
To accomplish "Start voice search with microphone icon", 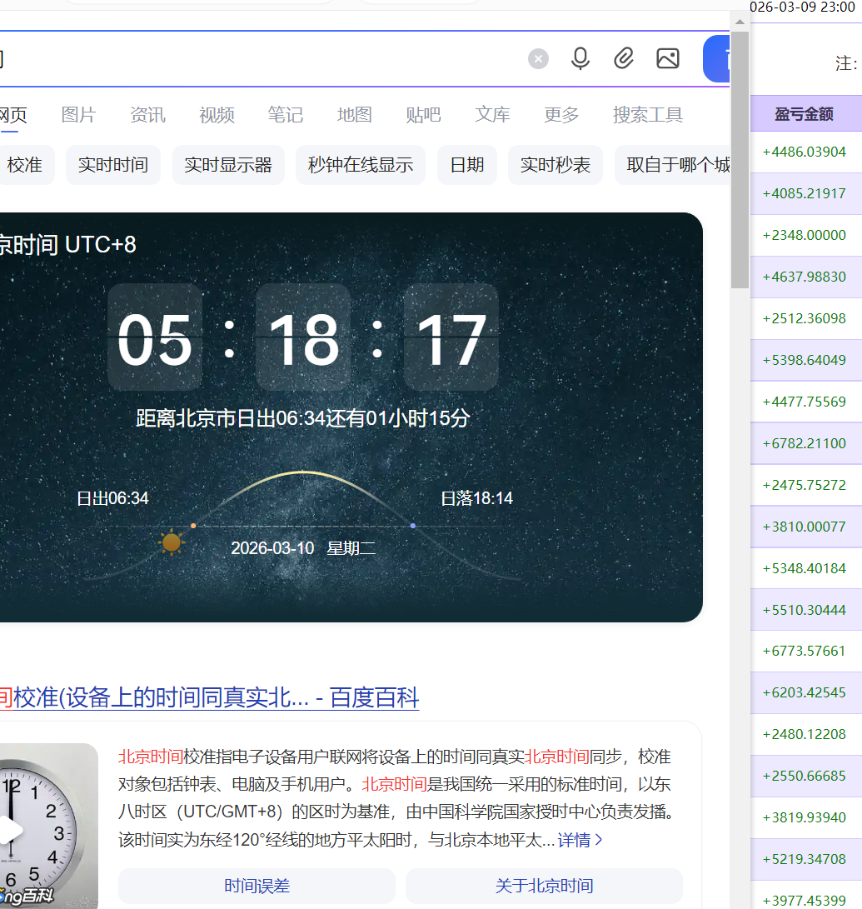I will [x=580, y=58].
